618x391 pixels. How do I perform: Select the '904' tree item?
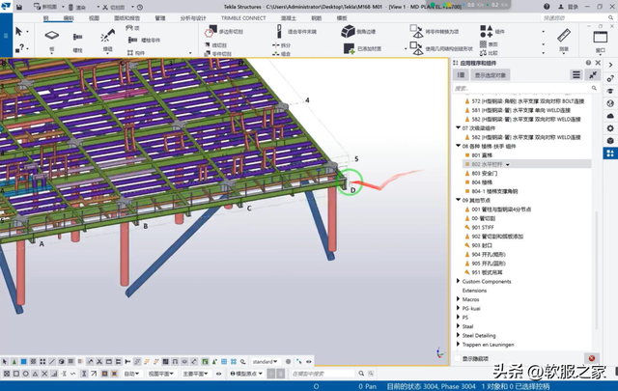[489, 254]
